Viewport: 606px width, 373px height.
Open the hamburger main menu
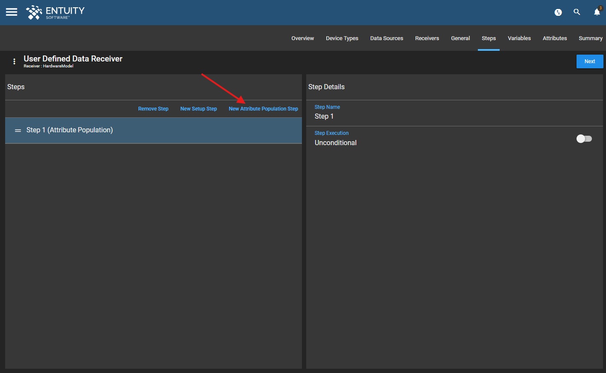click(12, 12)
